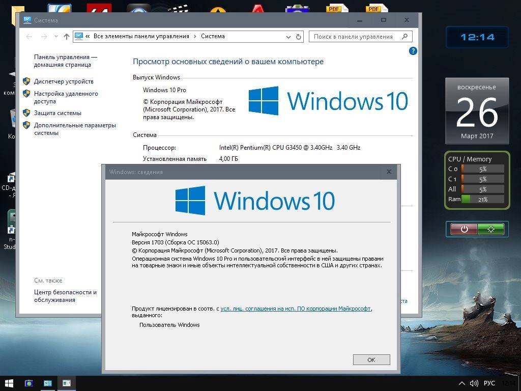Click the OK button in Windows info dialog

pyautogui.click(x=371, y=359)
